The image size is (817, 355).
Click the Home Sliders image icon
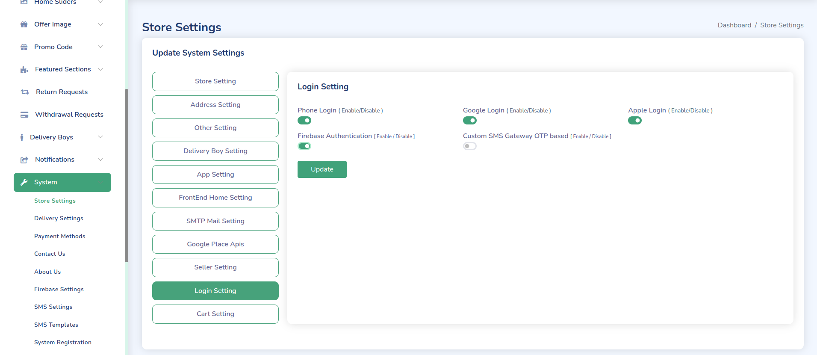click(24, 2)
